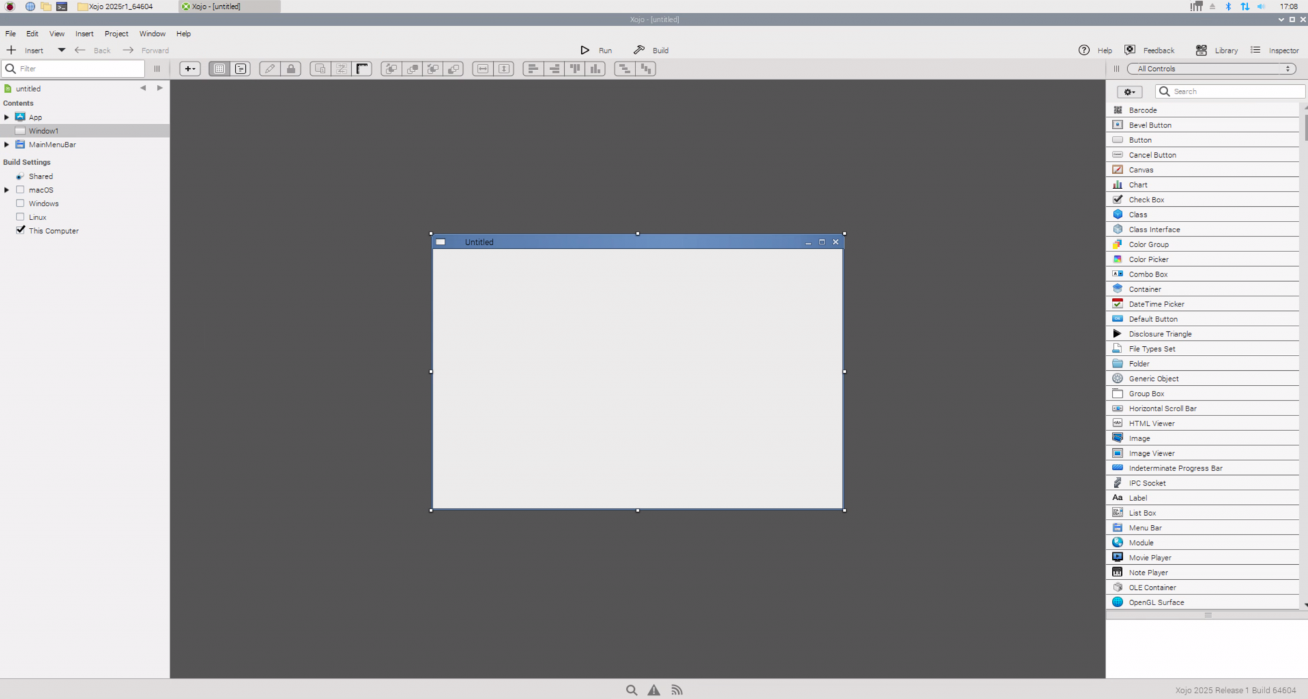This screenshot has height=699, width=1308.
Task: Choose the Barcode control from the Library
Action: tap(1143, 110)
